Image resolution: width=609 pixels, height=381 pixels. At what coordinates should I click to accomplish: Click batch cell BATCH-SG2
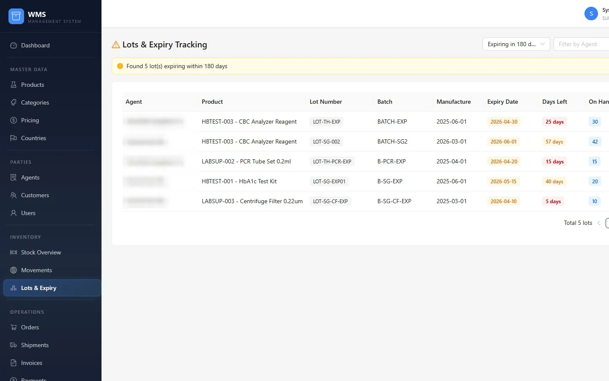(x=392, y=142)
